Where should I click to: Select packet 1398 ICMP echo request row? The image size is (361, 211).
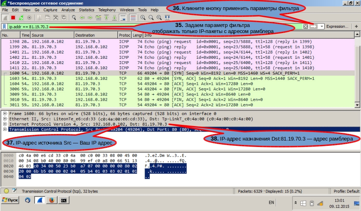click(178, 41)
